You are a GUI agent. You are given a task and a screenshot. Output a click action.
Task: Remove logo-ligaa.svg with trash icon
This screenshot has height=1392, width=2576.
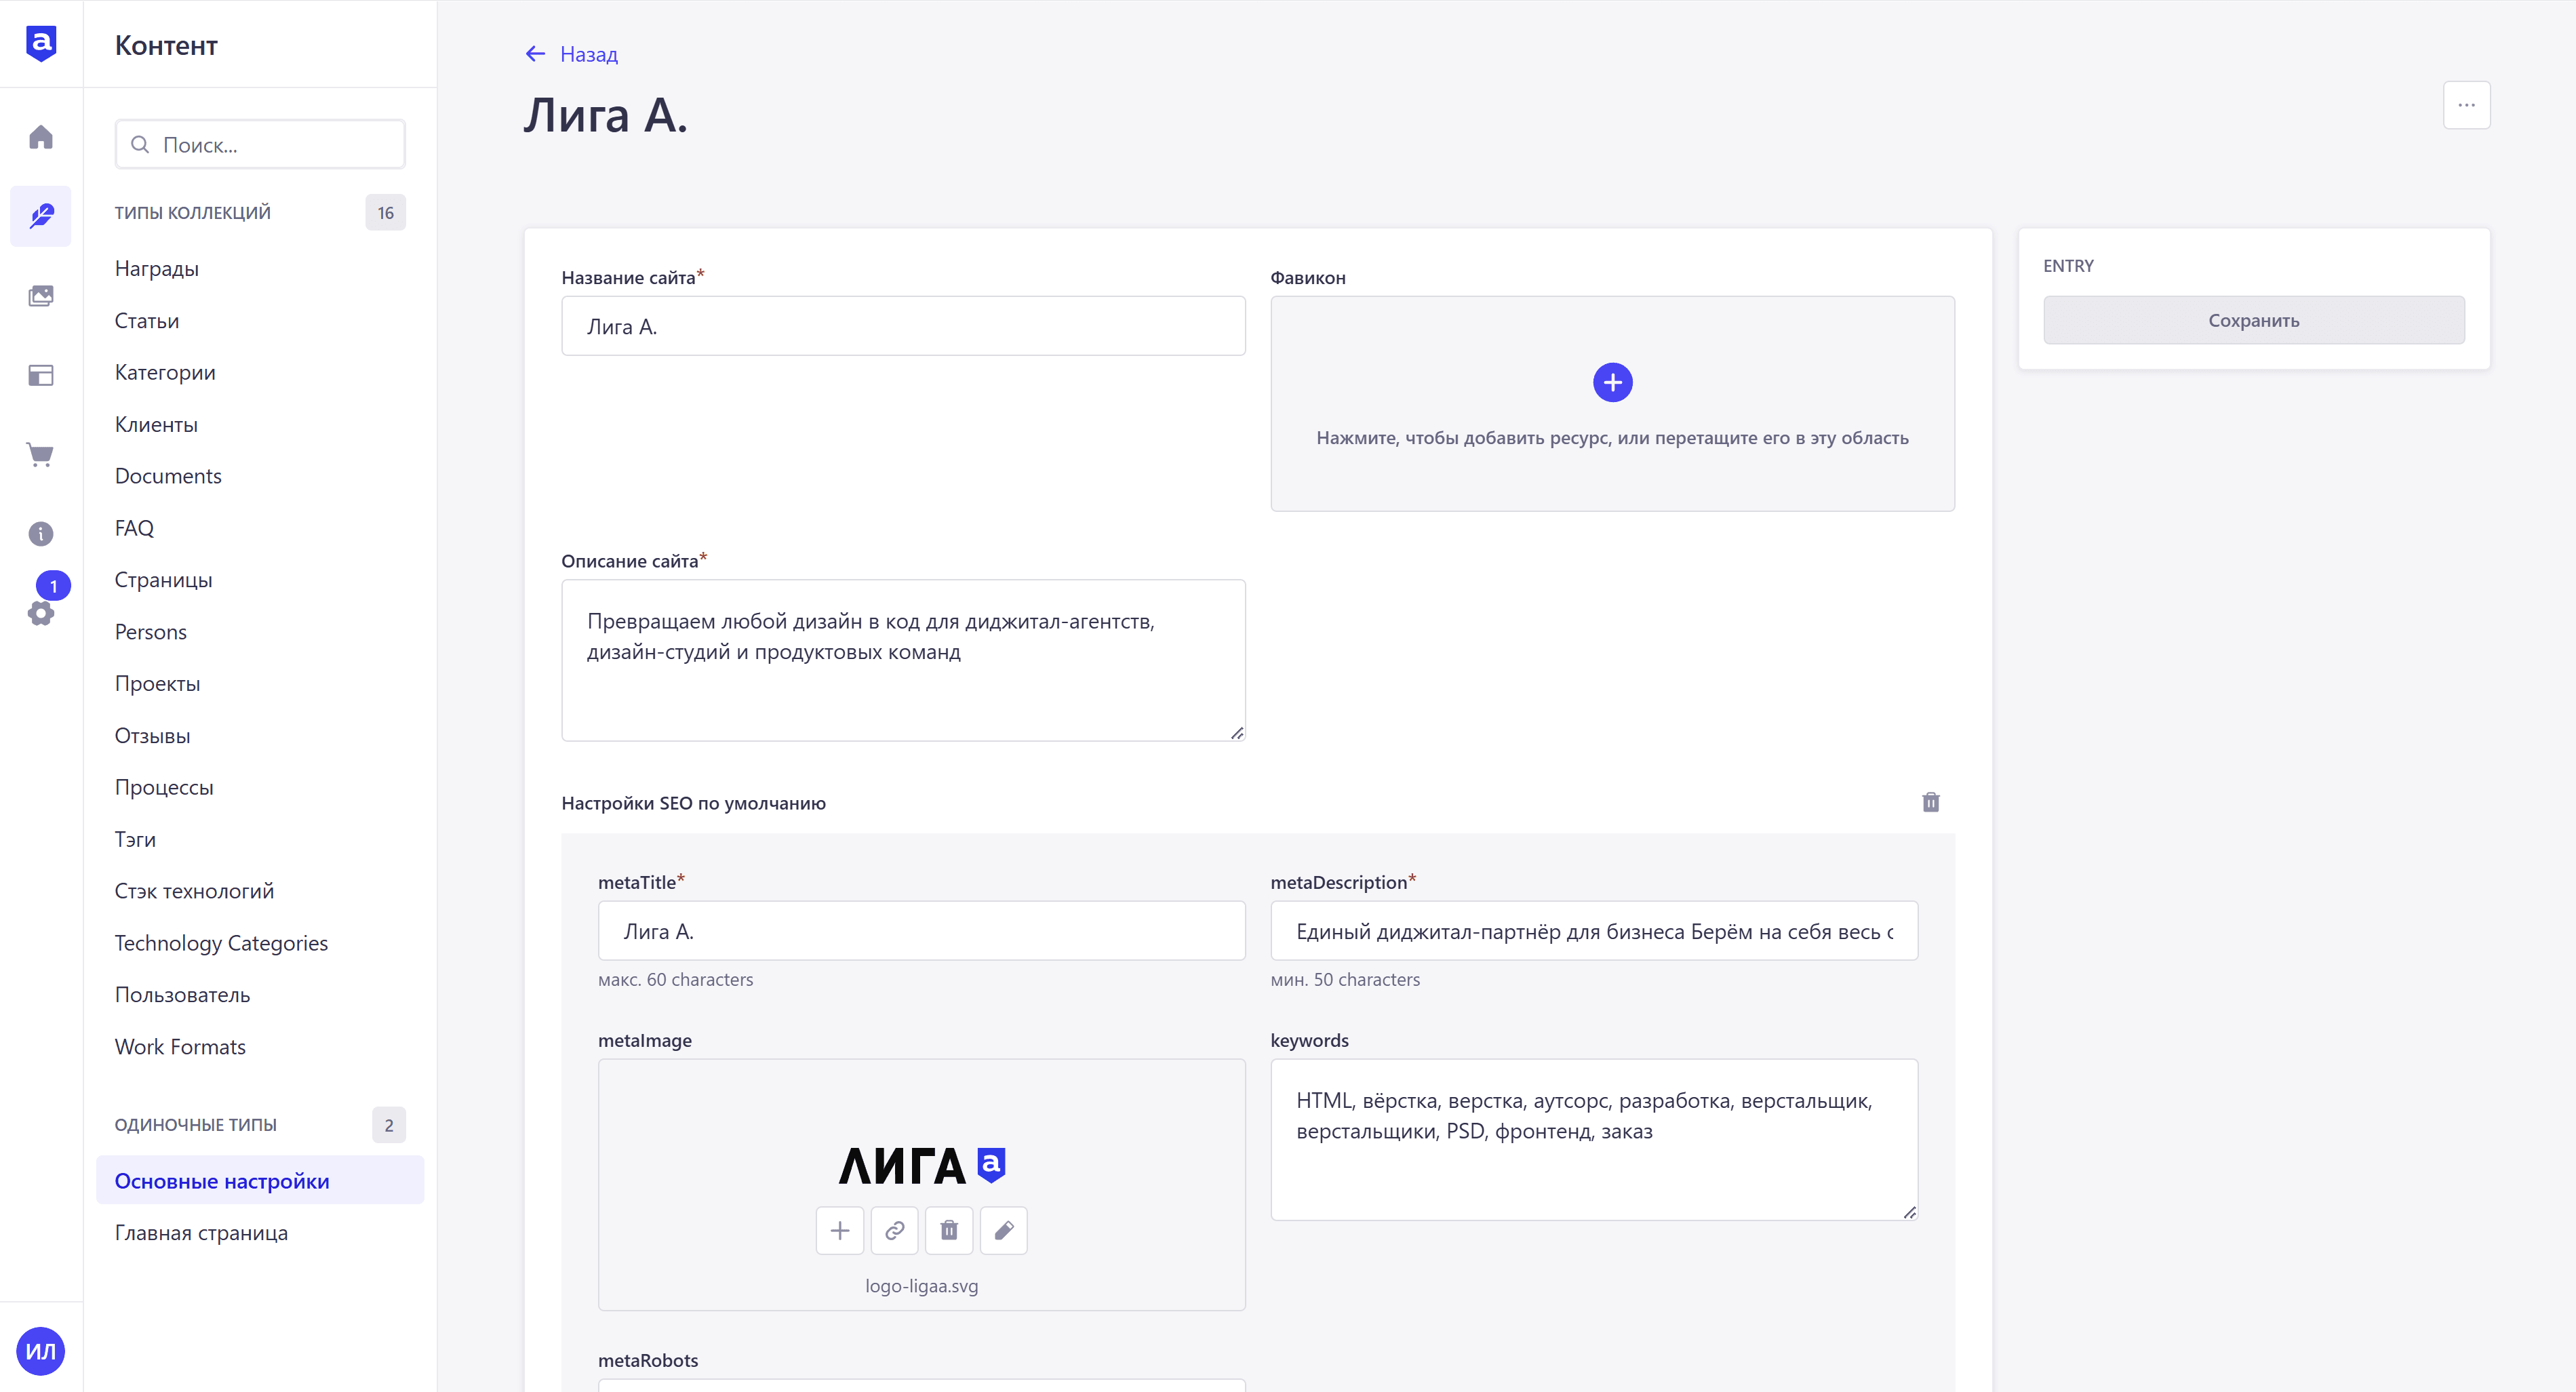pyautogui.click(x=949, y=1230)
